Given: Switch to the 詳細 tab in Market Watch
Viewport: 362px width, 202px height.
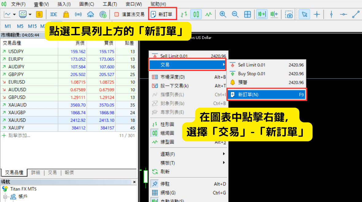Looking at the screenshot, I should (x=36, y=173).
